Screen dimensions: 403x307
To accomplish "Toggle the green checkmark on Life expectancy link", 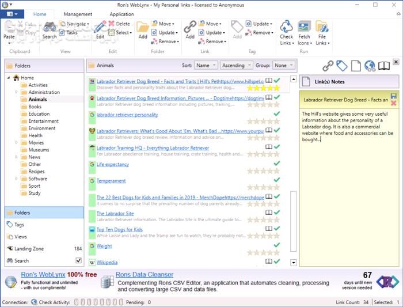I will coord(277,164).
